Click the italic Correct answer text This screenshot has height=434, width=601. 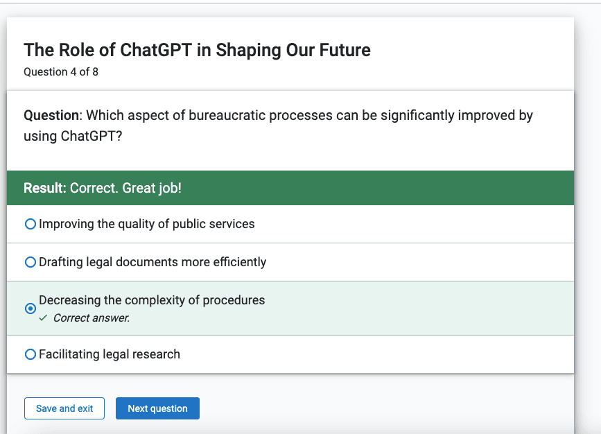[92, 318]
